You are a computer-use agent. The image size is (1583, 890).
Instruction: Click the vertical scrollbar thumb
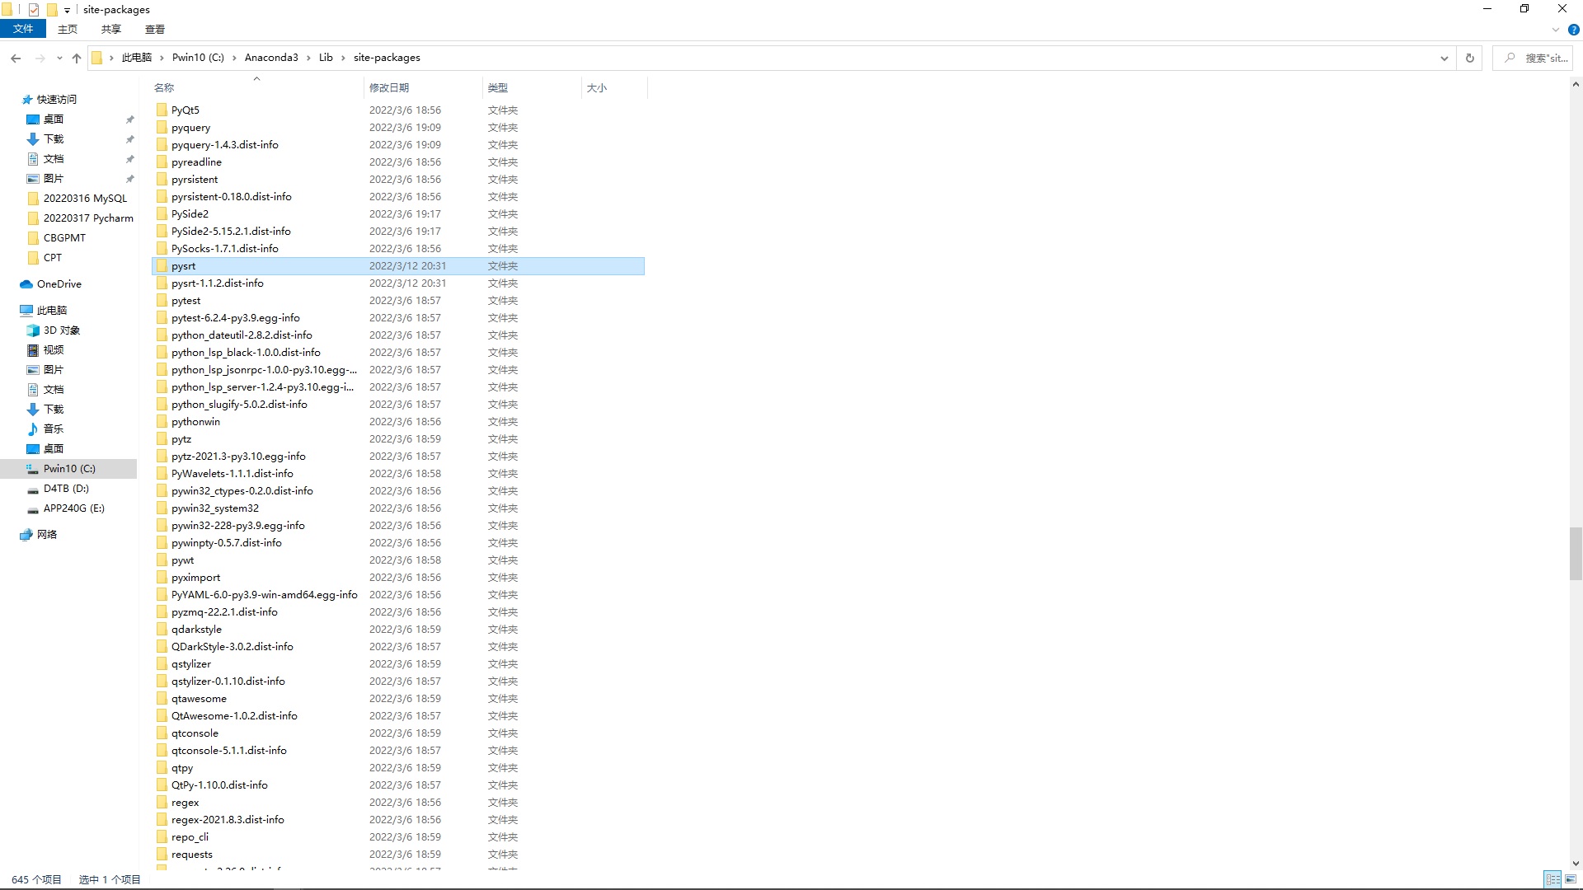[x=1575, y=554]
